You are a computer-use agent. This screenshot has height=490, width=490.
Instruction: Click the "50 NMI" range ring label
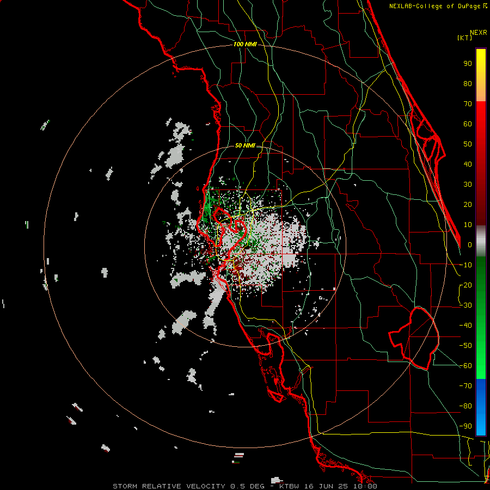coord(245,145)
